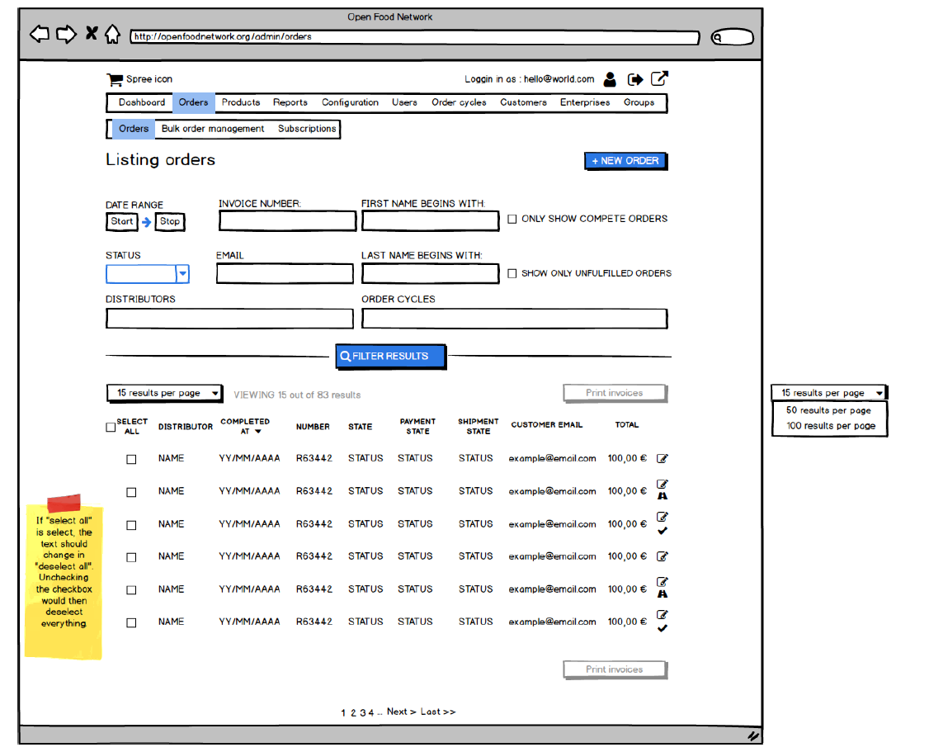Go to Reports menu
This screenshot has width=929, height=752.
[x=290, y=102]
